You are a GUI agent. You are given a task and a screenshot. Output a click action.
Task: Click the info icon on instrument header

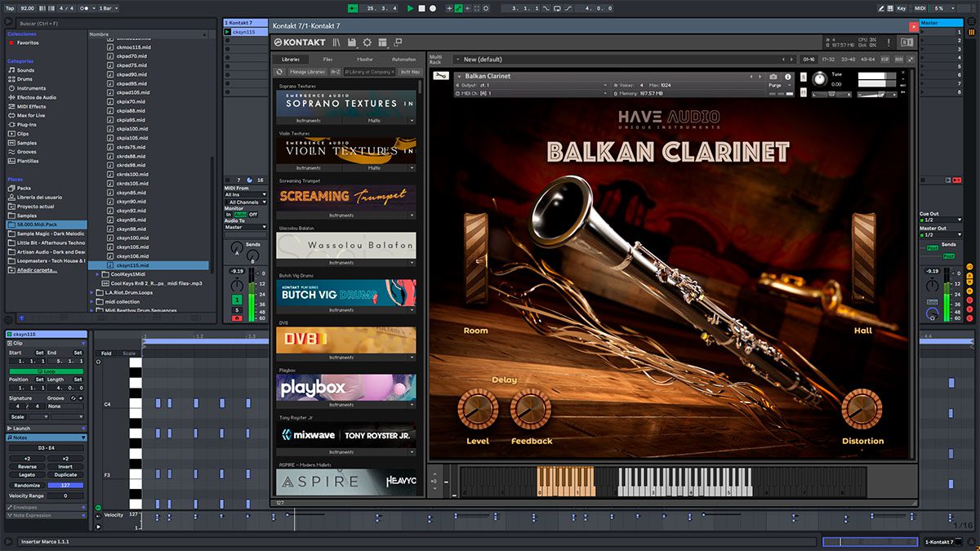tap(788, 77)
